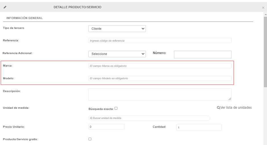Viewport: 267px width, 145px height.
Task: Enable the Búsqueda exacta checkbox
Action: (x=116, y=108)
